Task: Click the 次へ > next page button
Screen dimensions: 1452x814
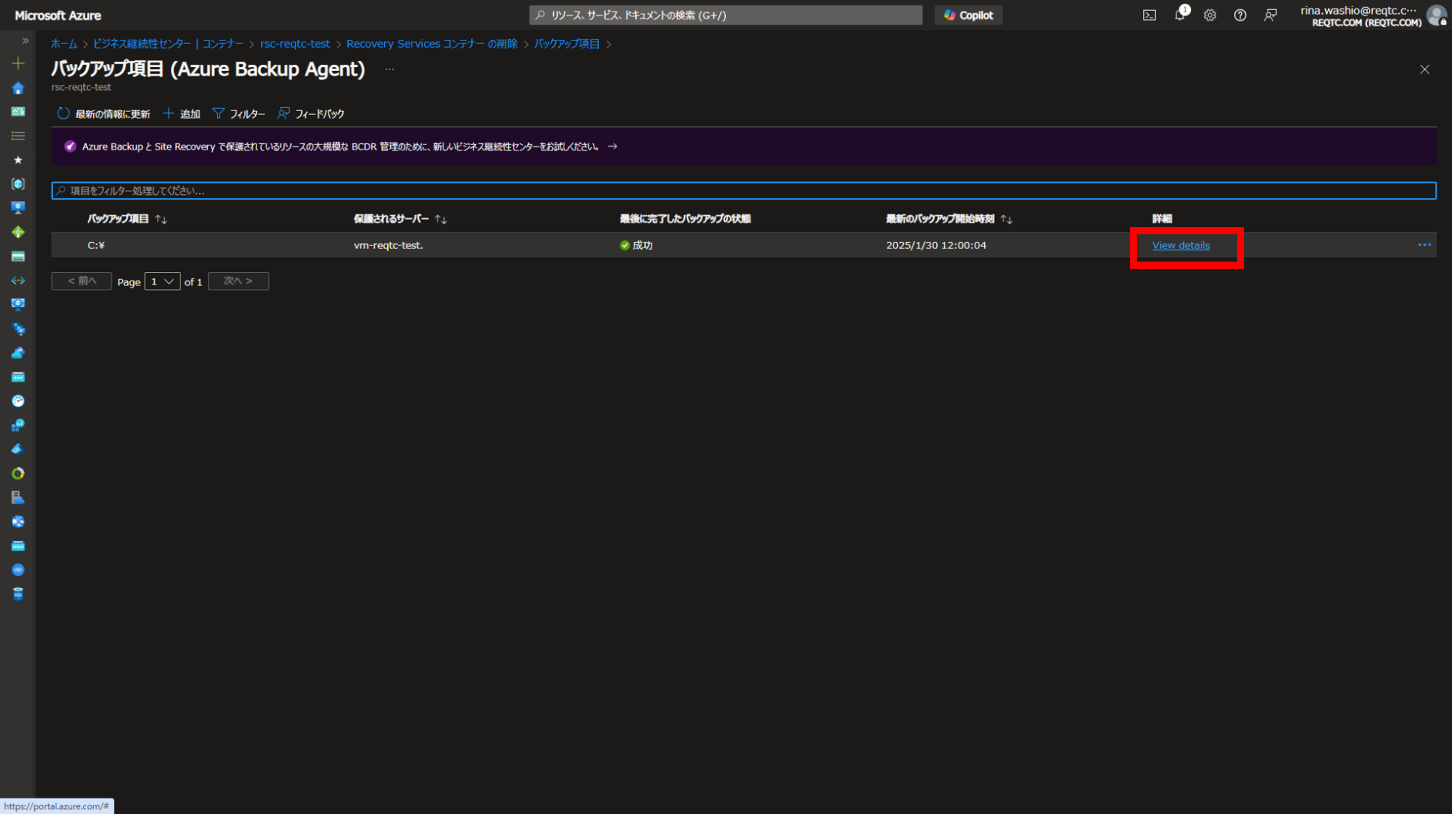Action: 239,281
